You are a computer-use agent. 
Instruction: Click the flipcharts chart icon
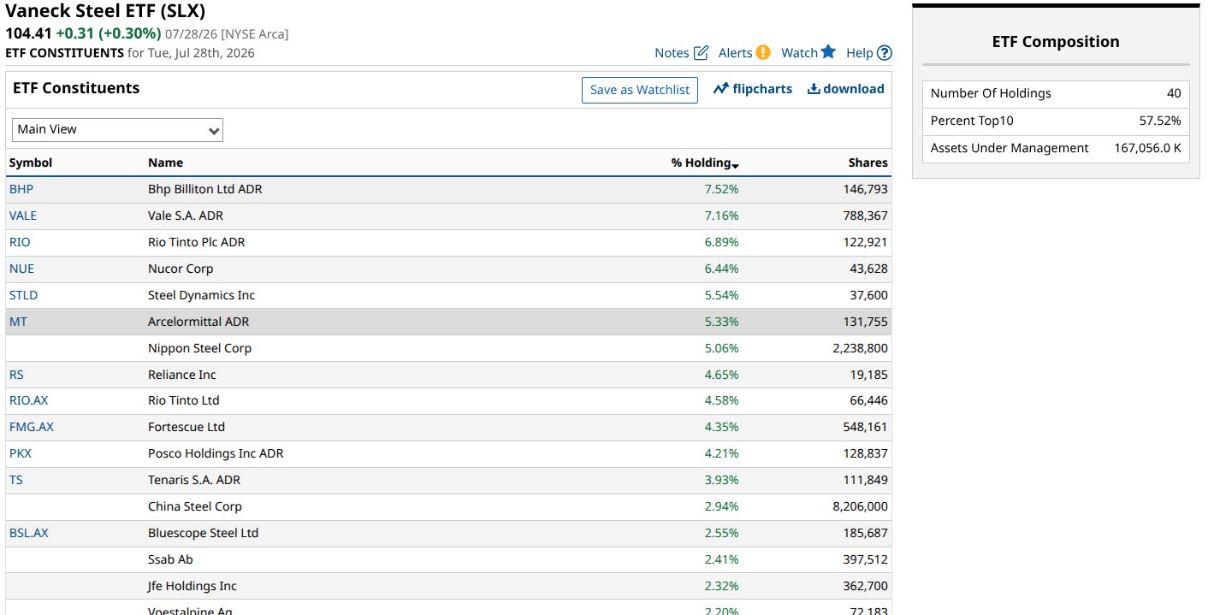[x=720, y=89]
